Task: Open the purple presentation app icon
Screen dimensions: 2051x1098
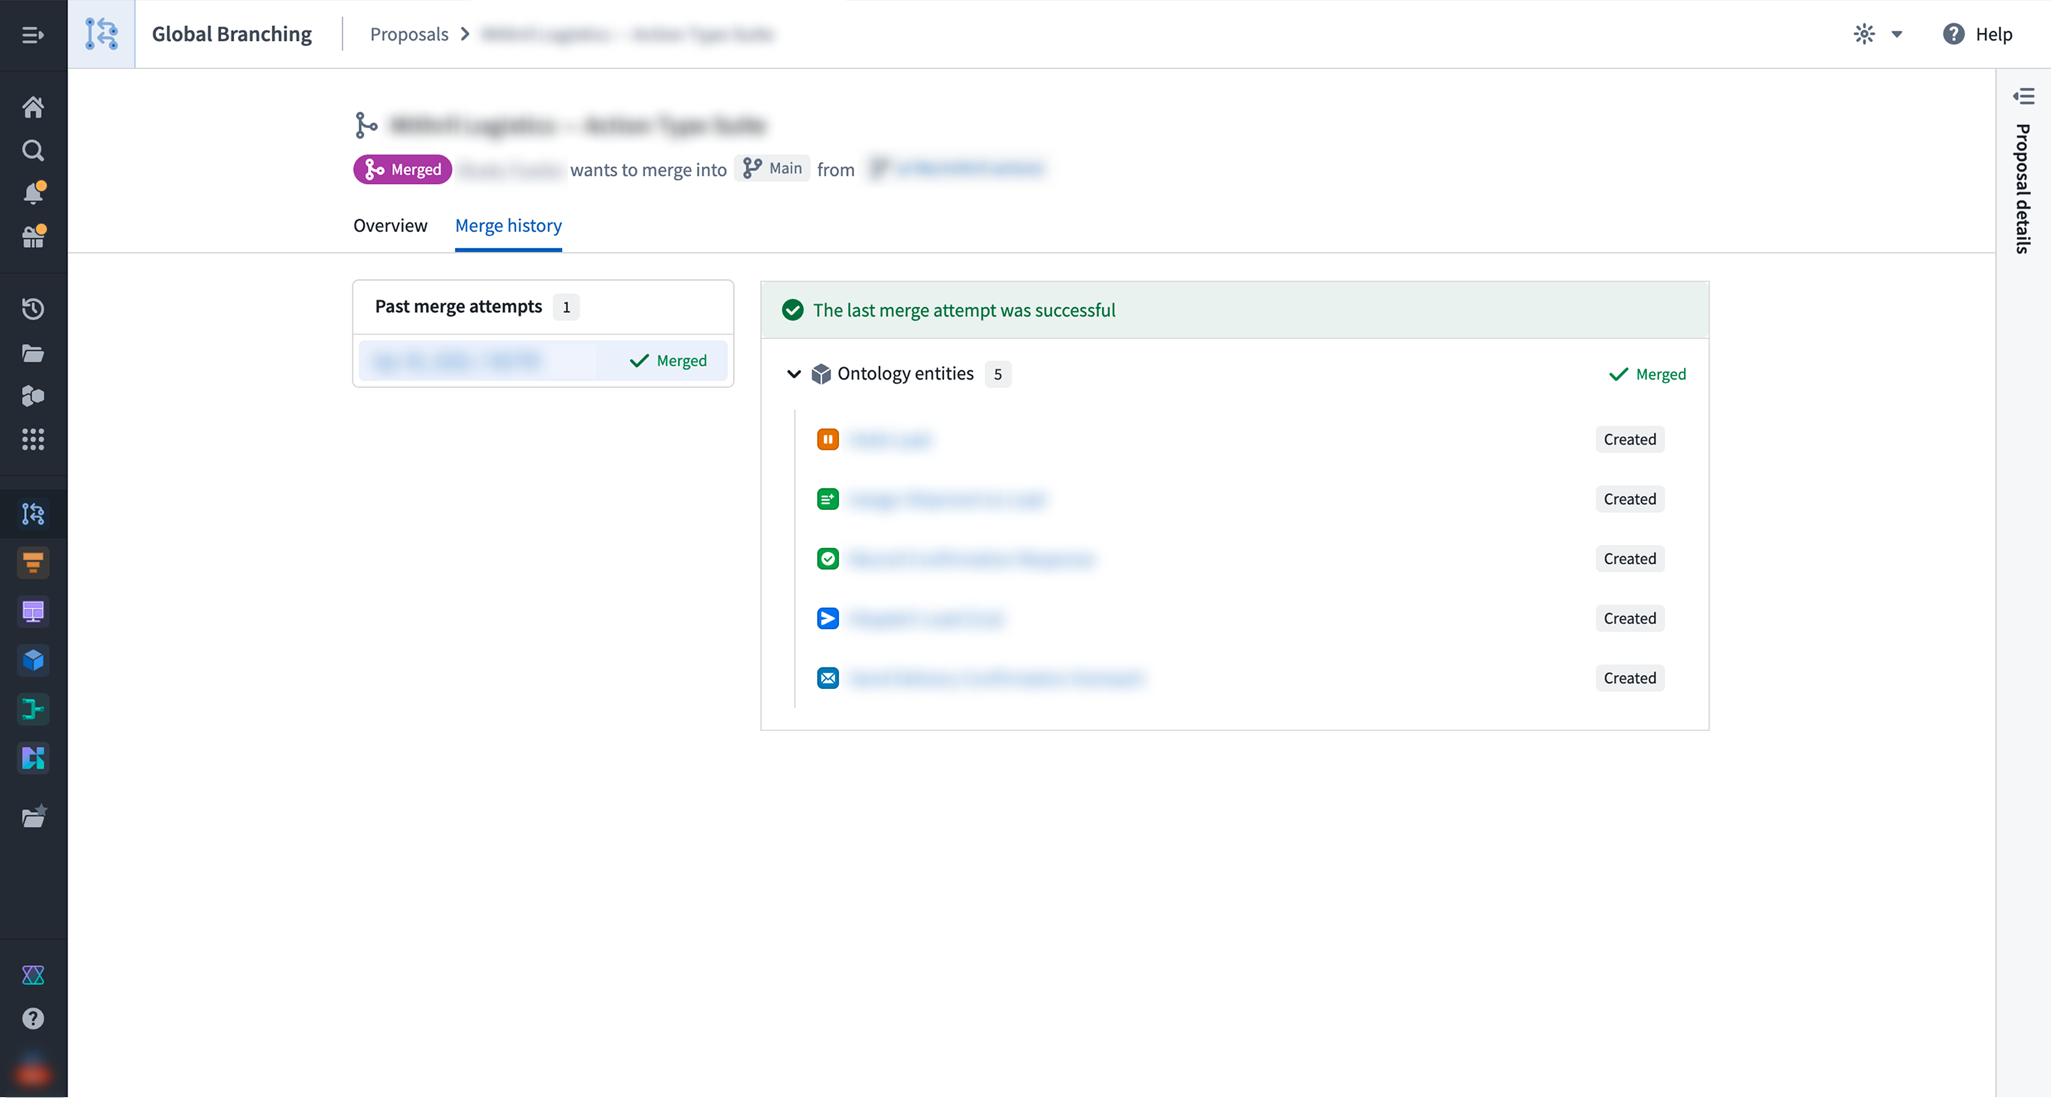Action: (x=33, y=612)
